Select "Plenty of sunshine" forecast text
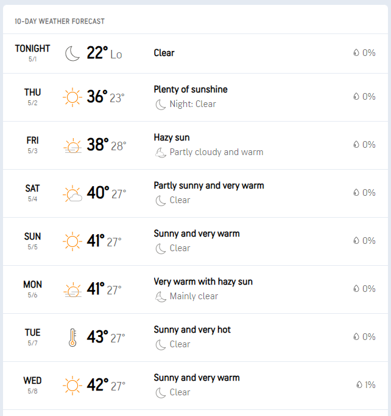 (191, 89)
